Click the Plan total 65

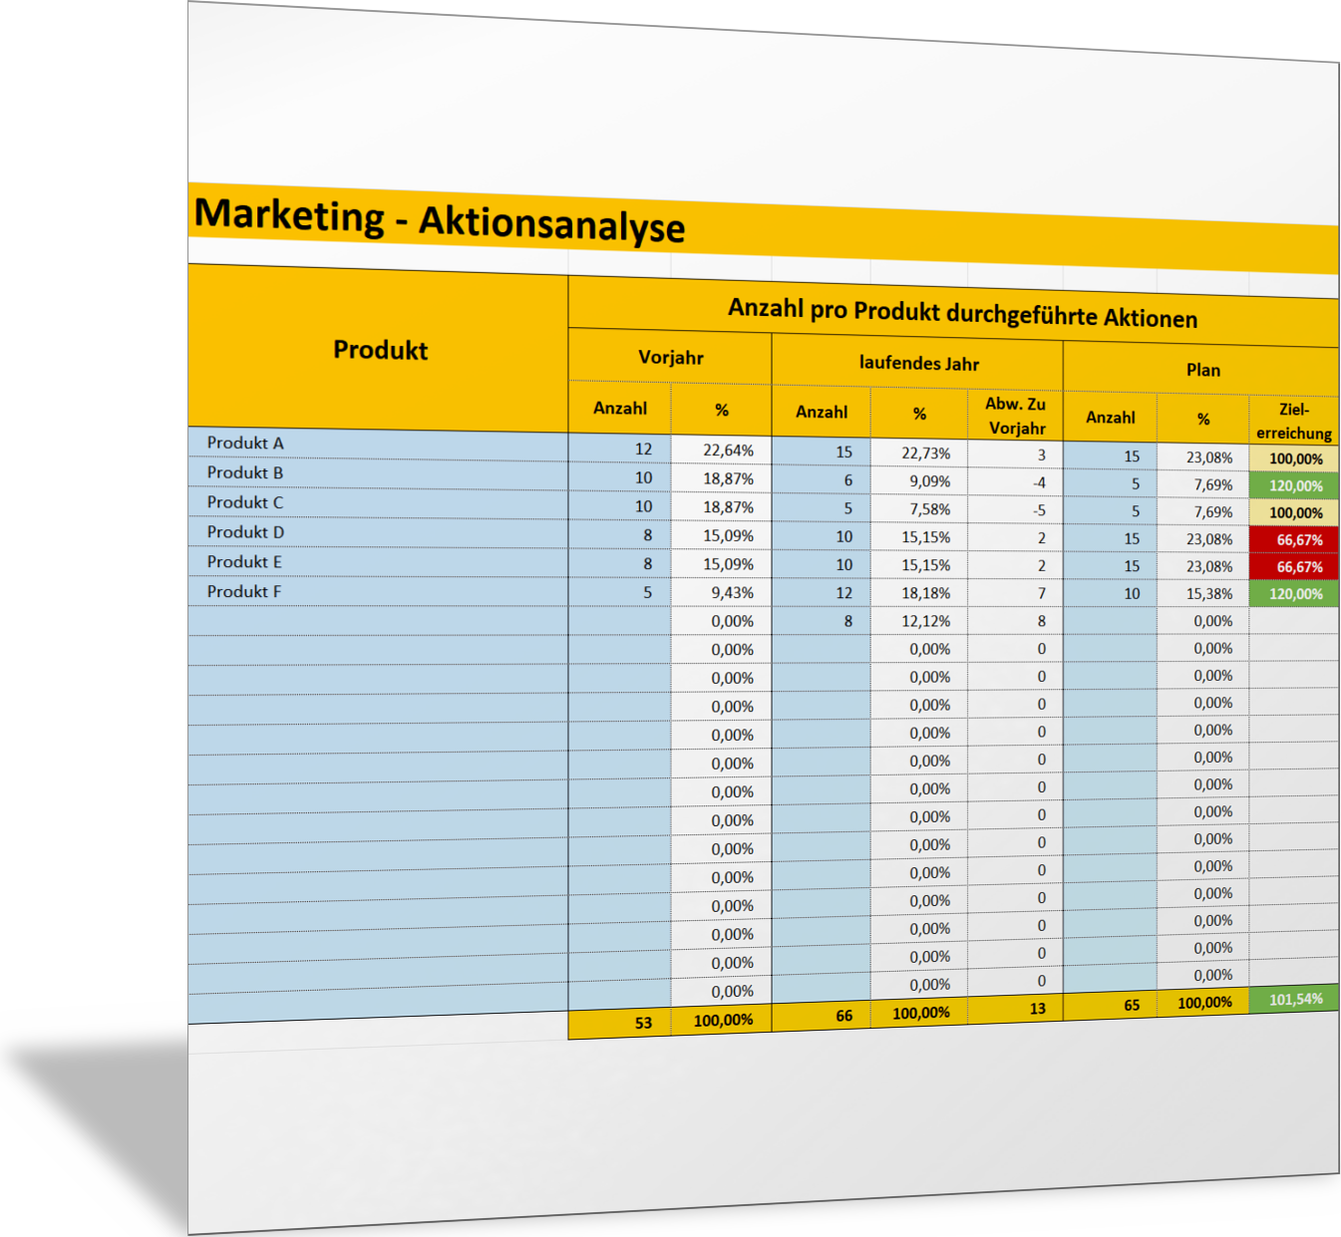coord(1111,1005)
